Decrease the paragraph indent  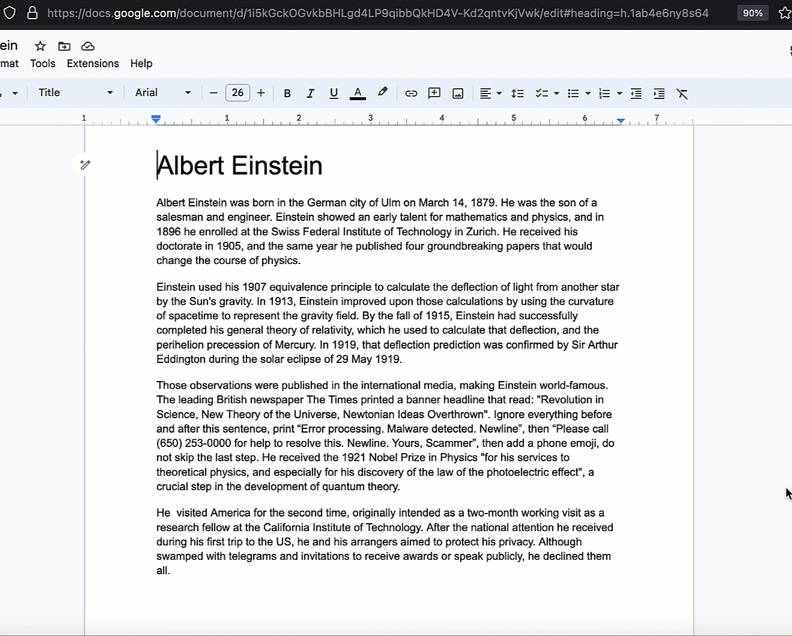pos(636,93)
